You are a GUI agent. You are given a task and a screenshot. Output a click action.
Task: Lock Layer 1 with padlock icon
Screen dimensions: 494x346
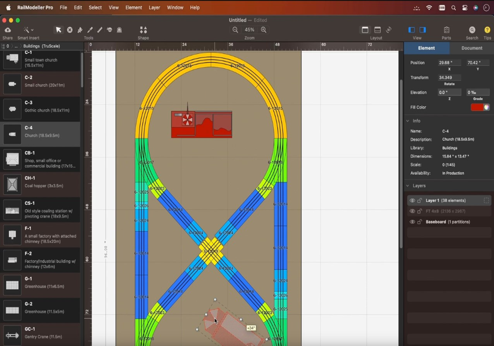[419, 200]
